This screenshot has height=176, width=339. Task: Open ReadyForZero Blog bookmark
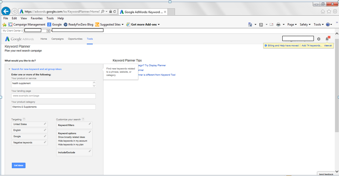pos(79,25)
